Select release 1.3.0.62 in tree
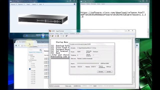This screenshot has width=160, height=90. click(33, 76)
